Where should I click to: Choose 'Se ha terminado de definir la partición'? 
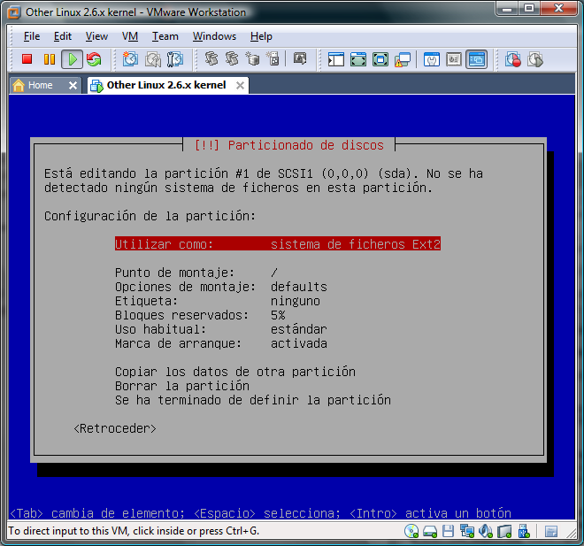pyautogui.click(x=253, y=400)
